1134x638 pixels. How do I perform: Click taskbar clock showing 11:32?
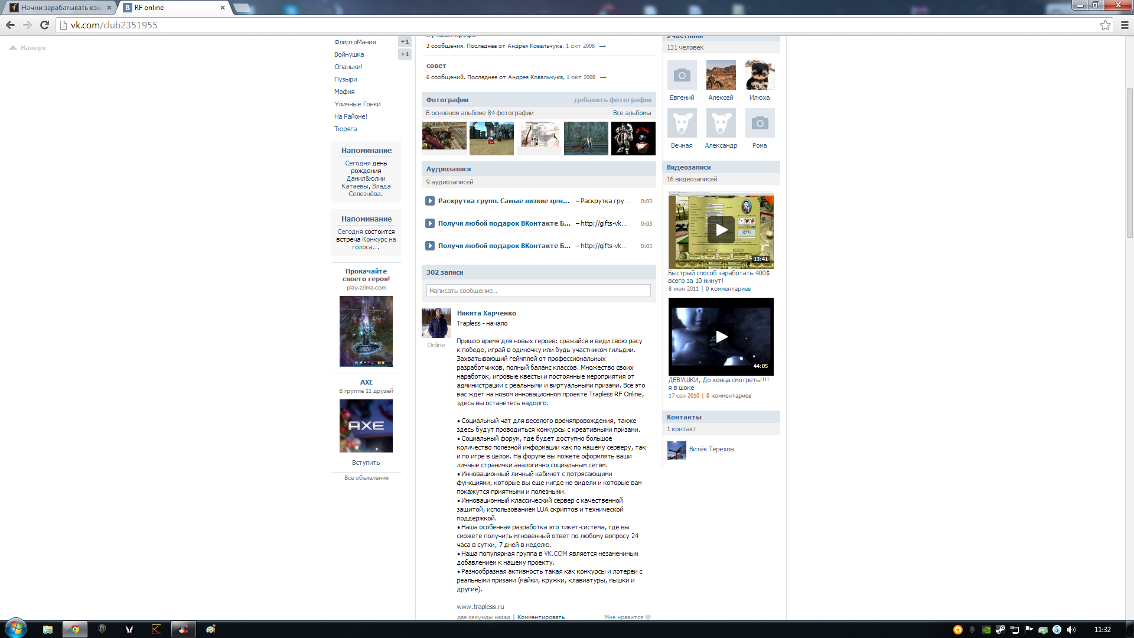[x=1102, y=630]
